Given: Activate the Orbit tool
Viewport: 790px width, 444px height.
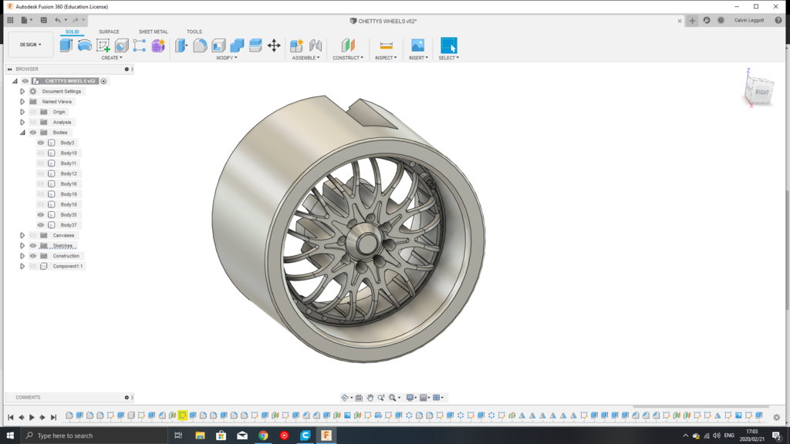Looking at the screenshot, I should 345,398.
